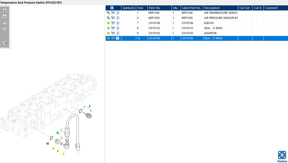
Task: Add CH10704 O ring seal to cart
Action: (x=113, y=38)
